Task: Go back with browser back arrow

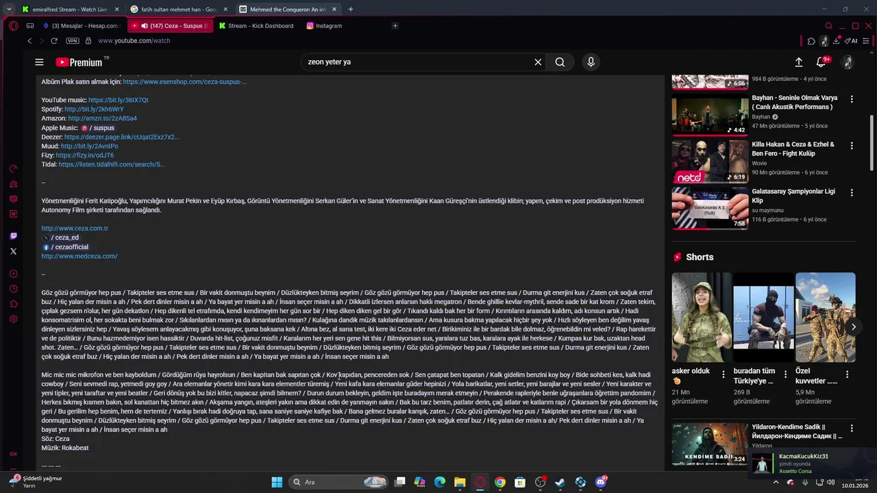Action: pos(29,41)
